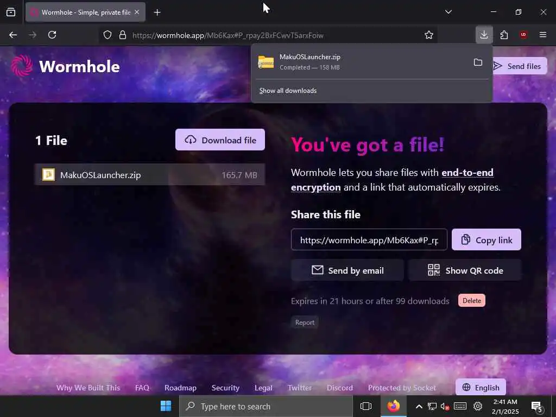This screenshot has height=417, width=556.
Task: Go forward to the next page
Action: tap(33, 35)
